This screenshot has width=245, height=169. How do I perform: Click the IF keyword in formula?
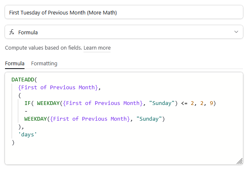point(27,103)
